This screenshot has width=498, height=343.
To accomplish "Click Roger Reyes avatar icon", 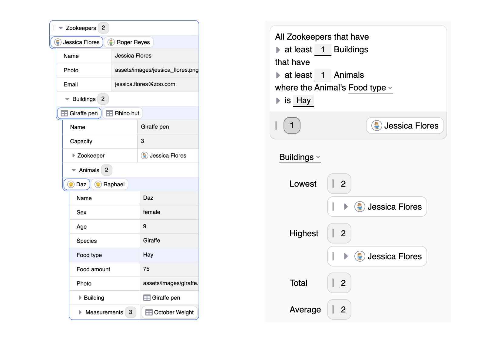I will [x=111, y=42].
